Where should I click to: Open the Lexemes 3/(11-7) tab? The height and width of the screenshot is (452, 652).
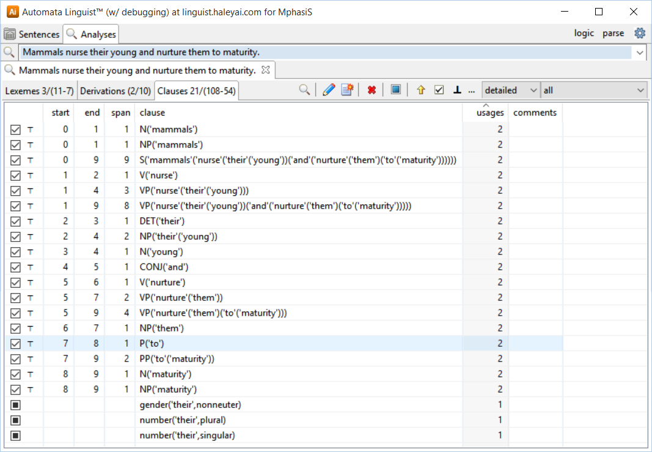[40, 91]
